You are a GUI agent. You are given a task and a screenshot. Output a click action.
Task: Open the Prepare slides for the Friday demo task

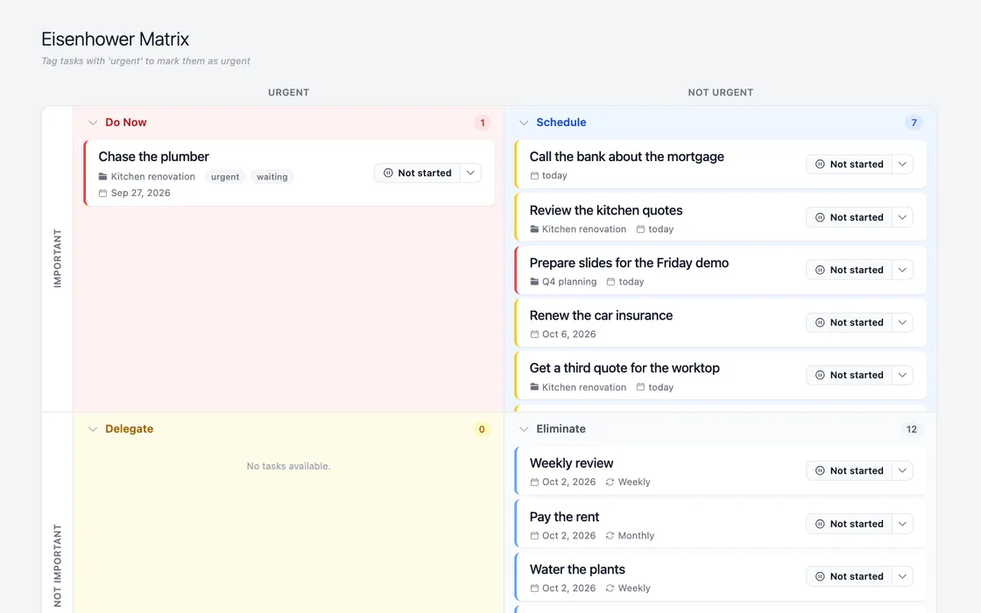629,264
